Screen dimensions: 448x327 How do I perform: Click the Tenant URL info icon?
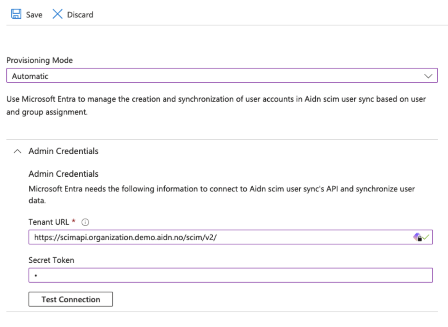coord(85,222)
